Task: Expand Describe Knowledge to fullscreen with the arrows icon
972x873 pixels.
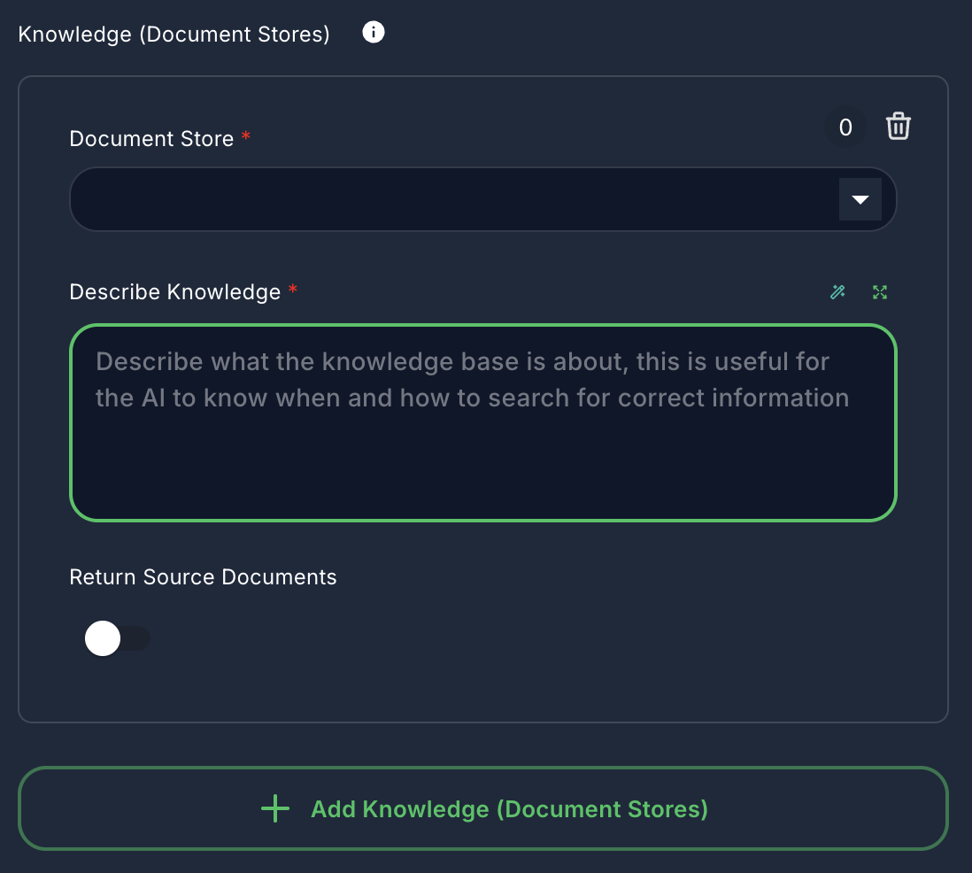Action: [879, 291]
